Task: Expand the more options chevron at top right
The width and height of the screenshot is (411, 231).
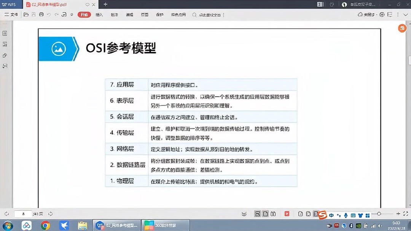Action: (x=405, y=15)
